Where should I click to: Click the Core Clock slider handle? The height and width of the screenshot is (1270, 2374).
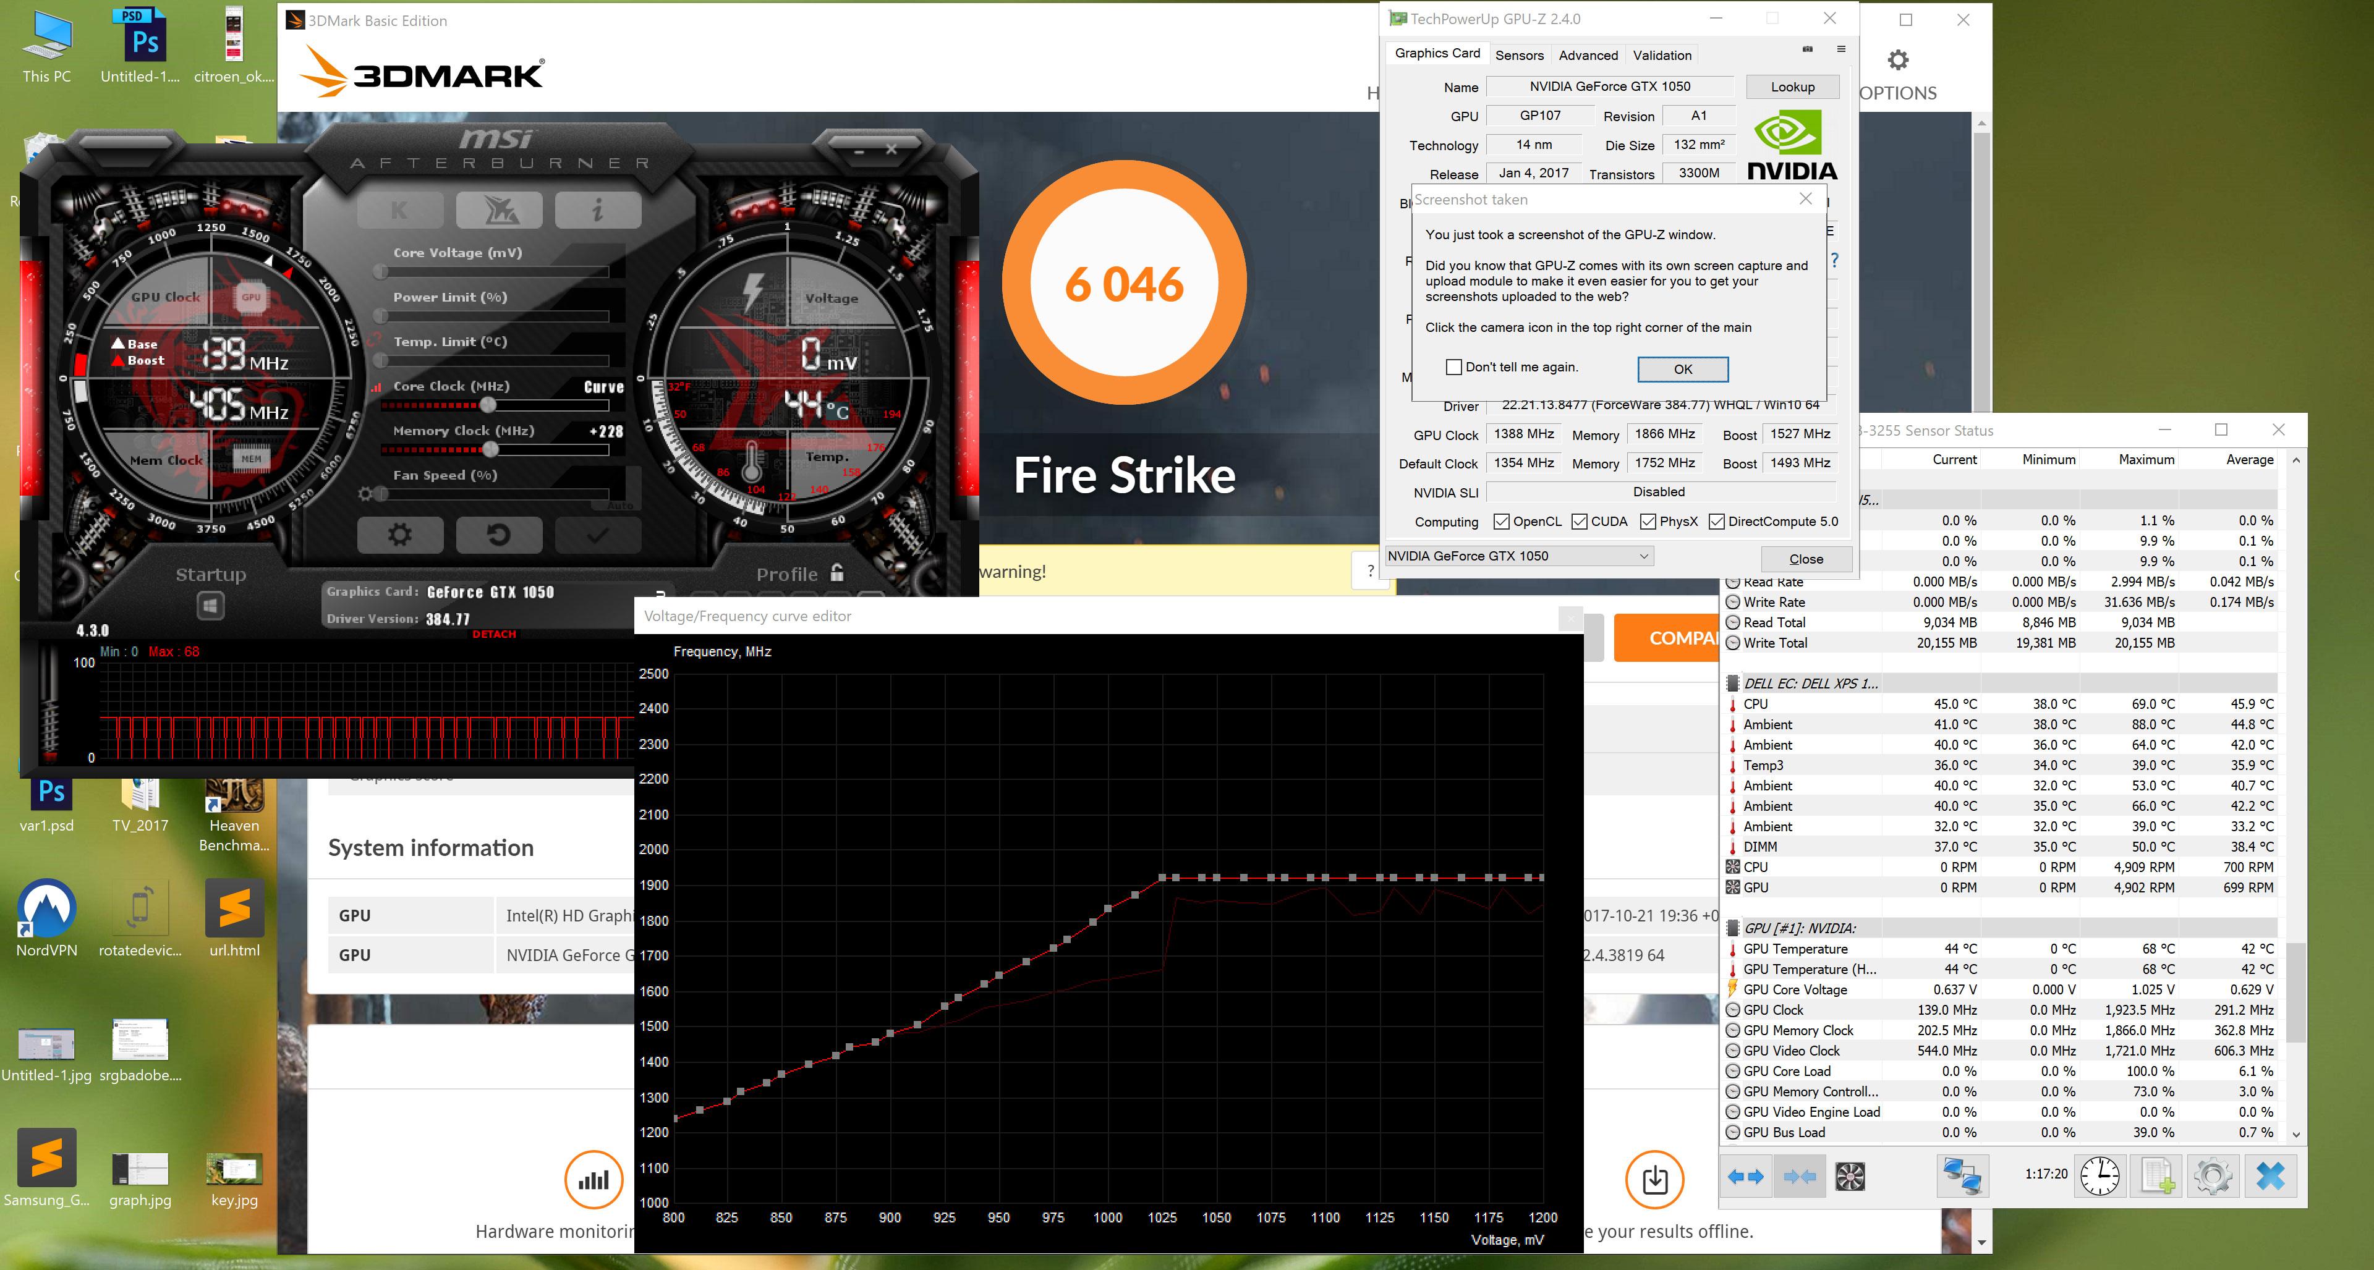[488, 404]
